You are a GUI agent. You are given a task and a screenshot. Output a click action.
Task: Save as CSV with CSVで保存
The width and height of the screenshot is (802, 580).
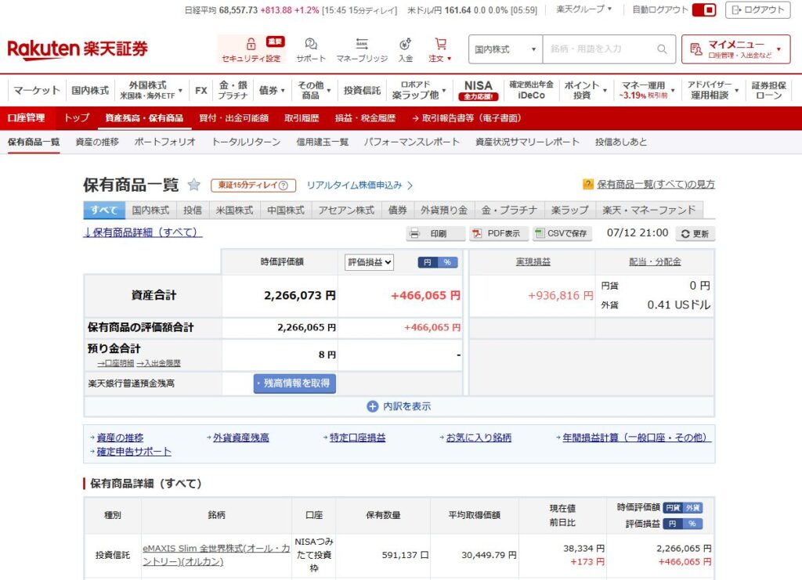[x=562, y=233]
